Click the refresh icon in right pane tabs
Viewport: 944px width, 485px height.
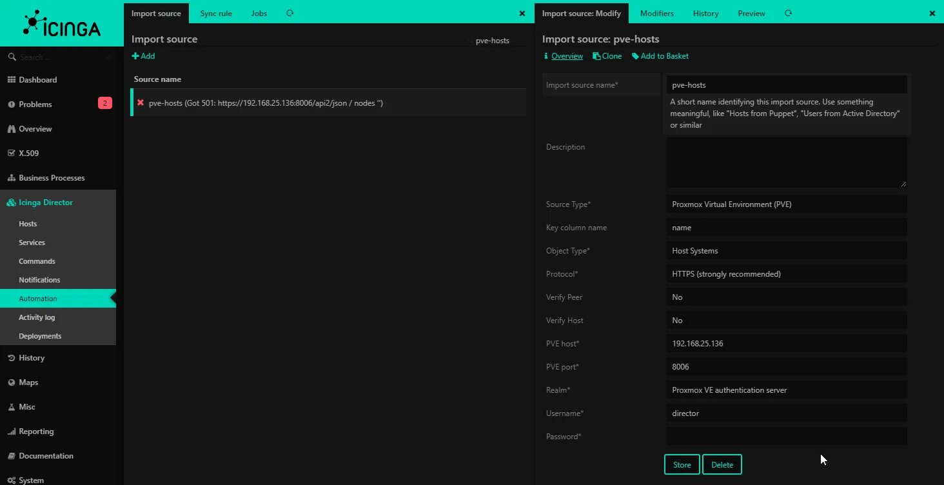pyautogui.click(x=788, y=13)
